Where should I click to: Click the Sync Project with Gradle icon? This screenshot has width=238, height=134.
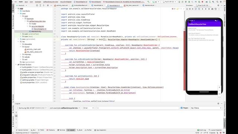pyautogui.click(x=207, y=2)
